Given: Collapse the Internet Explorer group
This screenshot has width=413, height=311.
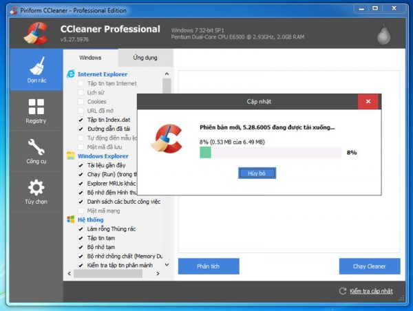Looking at the screenshot, I should (x=103, y=74).
